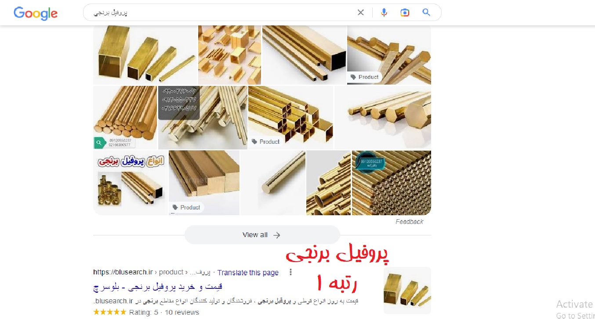Open first image of square brass tubes

tap(145, 55)
